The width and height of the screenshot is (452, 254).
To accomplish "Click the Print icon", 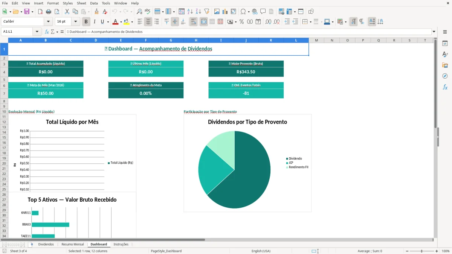I will click(x=49, y=12).
